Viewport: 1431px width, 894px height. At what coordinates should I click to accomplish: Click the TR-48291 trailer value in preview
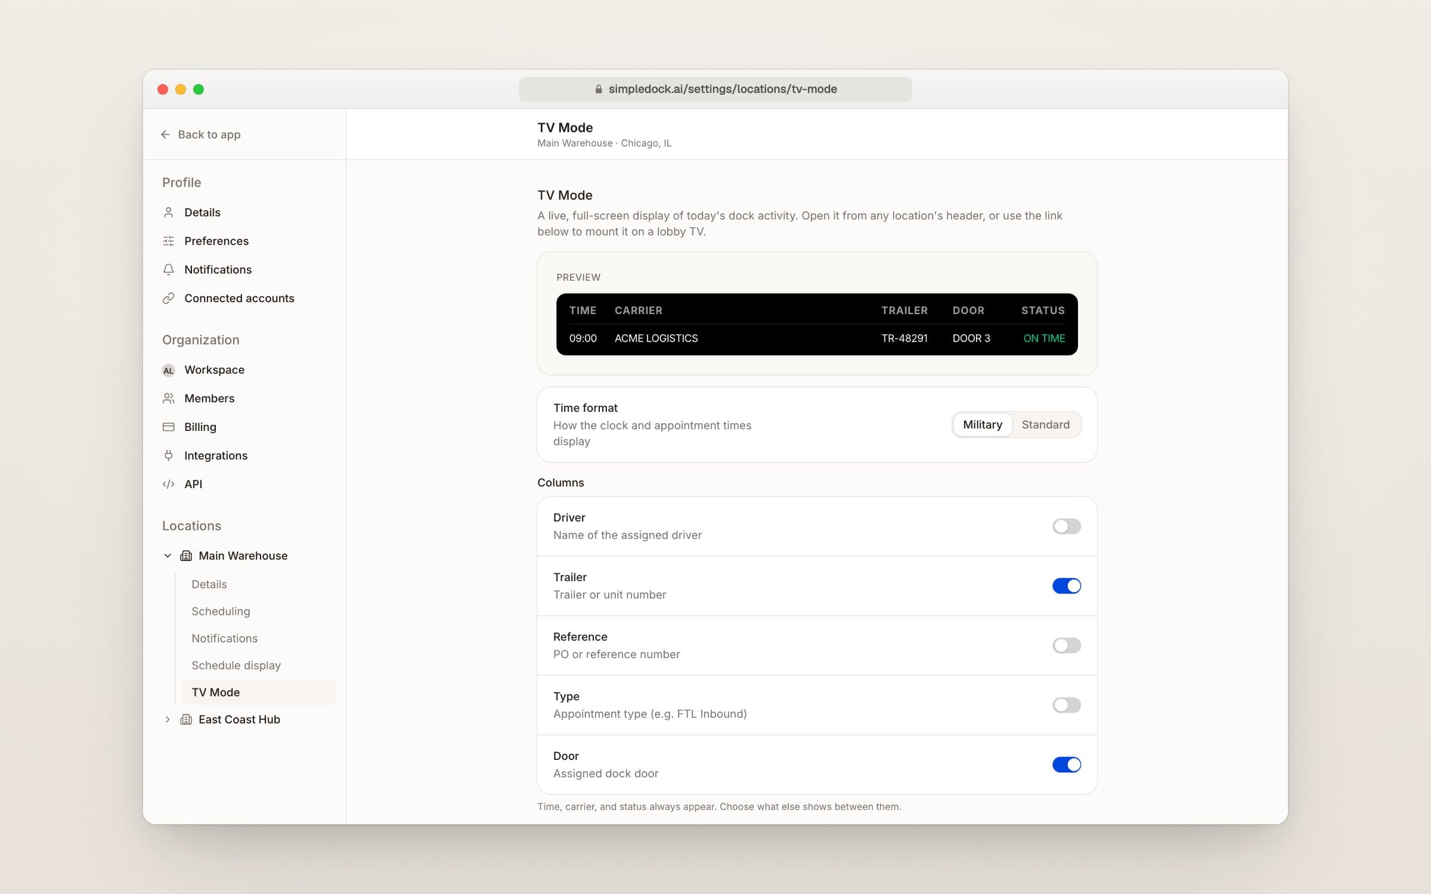pos(905,338)
